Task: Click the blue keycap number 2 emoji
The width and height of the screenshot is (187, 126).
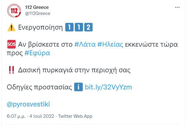Action: [88, 28]
